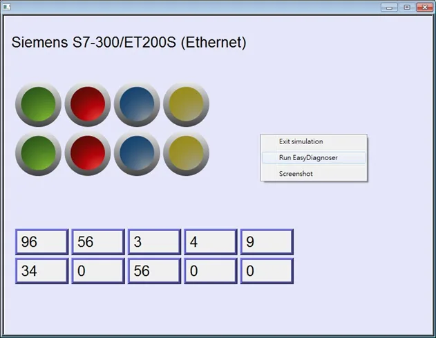
Task: Select the numeric field showing 3
Action: pyautogui.click(x=154, y=241)
